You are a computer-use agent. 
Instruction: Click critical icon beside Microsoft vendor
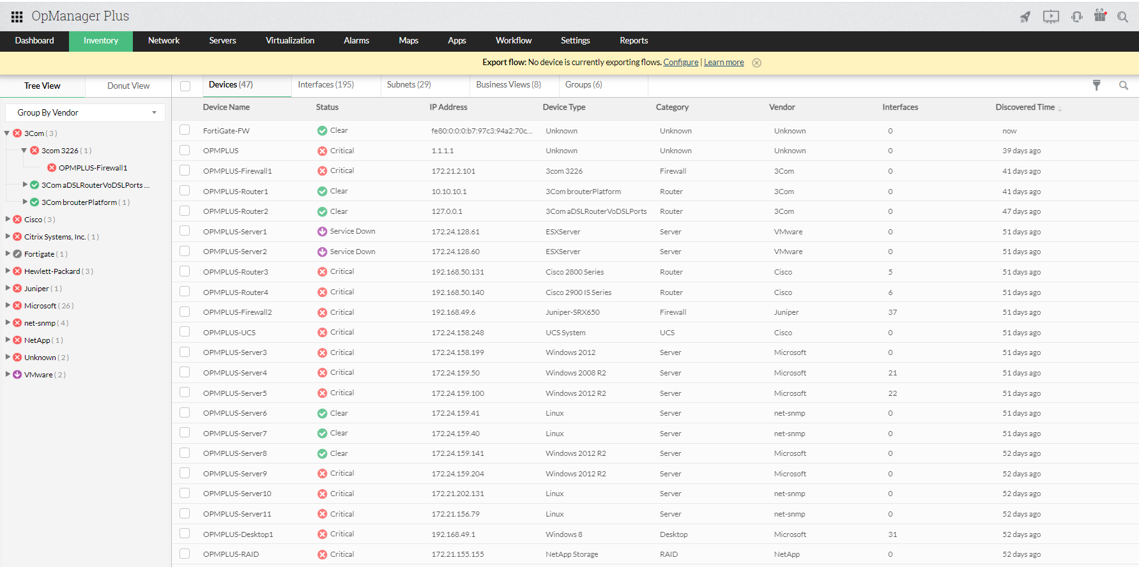tap(17, 306)
